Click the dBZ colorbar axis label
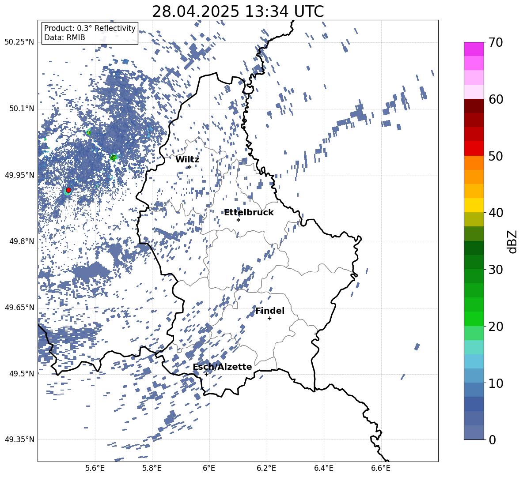The image size is (523, 477). coord(513,241)
